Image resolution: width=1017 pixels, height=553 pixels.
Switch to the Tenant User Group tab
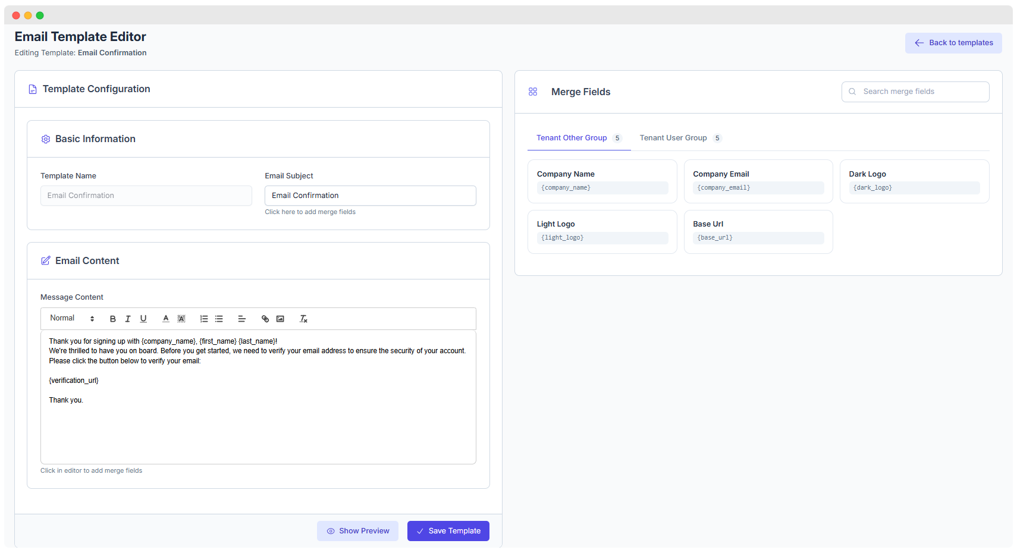click(674, 137)
